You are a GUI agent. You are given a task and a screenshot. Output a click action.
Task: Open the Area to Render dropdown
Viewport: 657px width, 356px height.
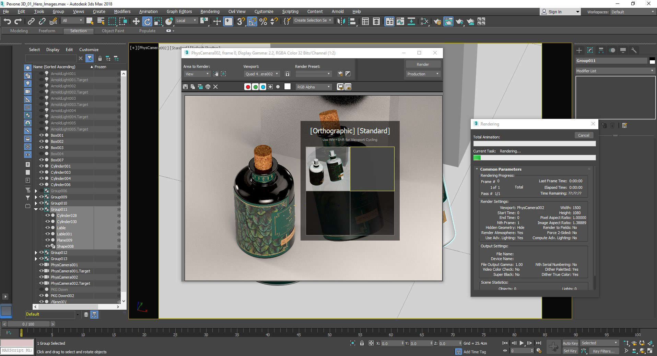click(197, 74)
